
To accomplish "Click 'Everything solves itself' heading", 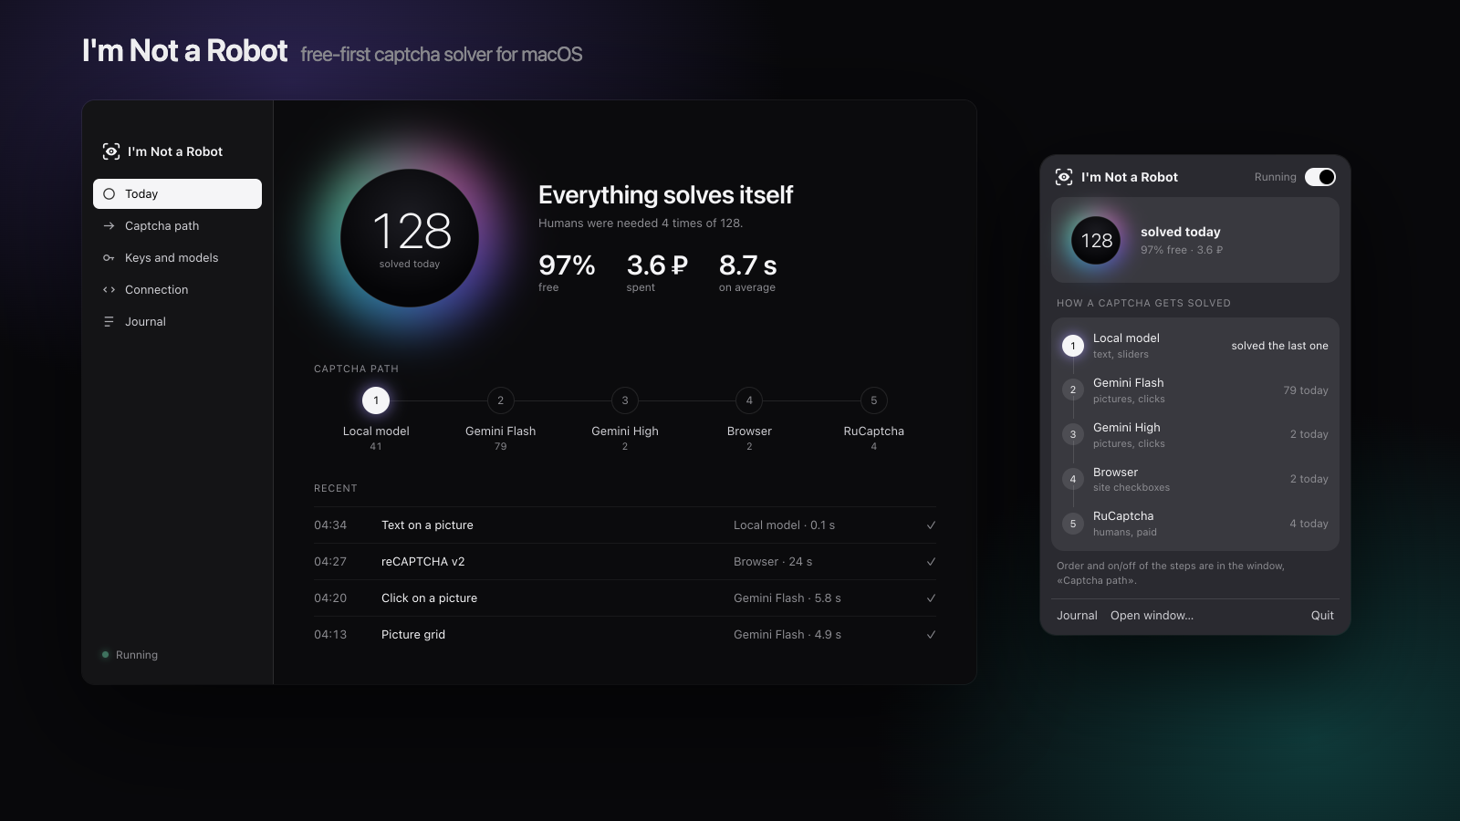I will pos(665,194).
